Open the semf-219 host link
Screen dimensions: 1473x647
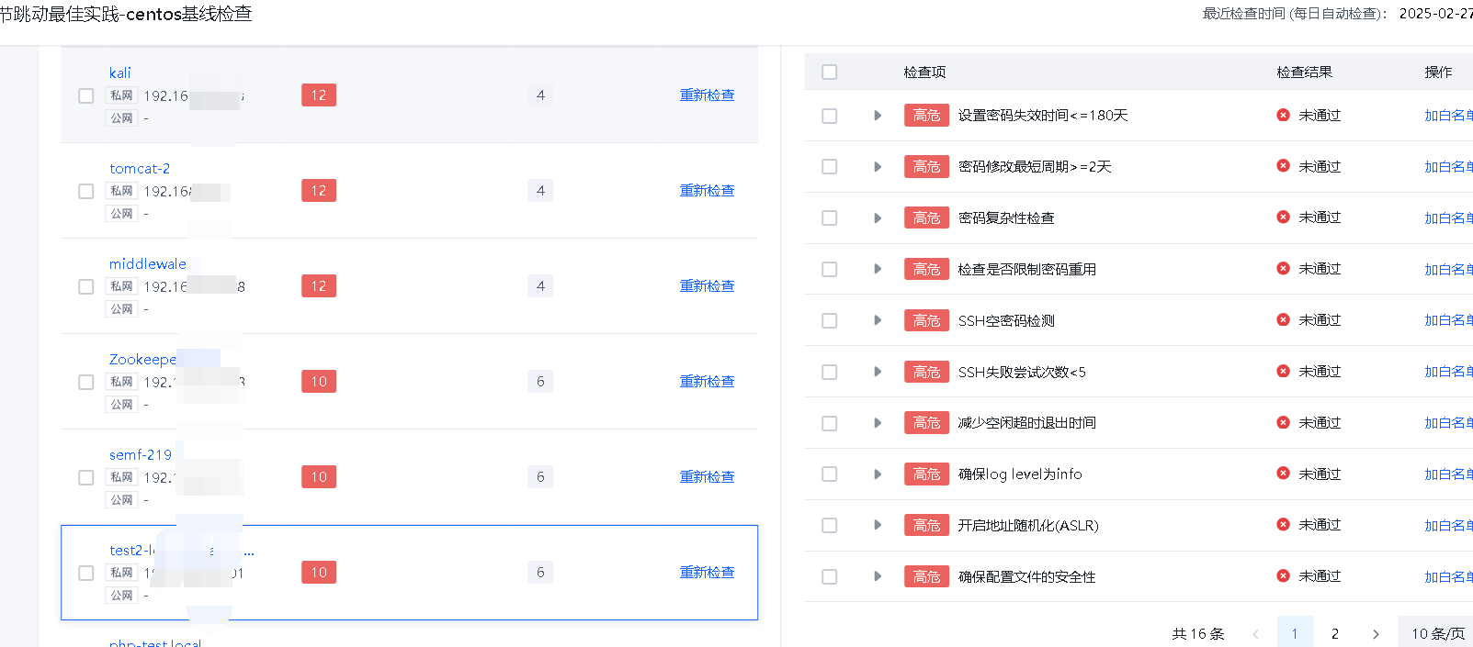140,454
